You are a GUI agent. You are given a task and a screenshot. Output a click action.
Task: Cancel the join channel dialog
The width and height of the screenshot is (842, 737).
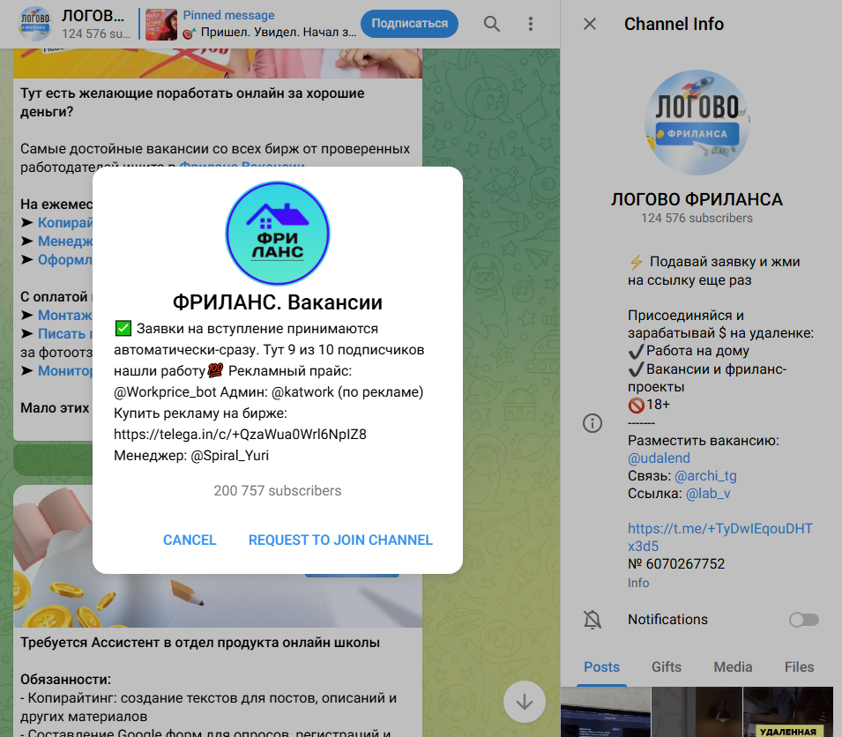tap(190, 540)
